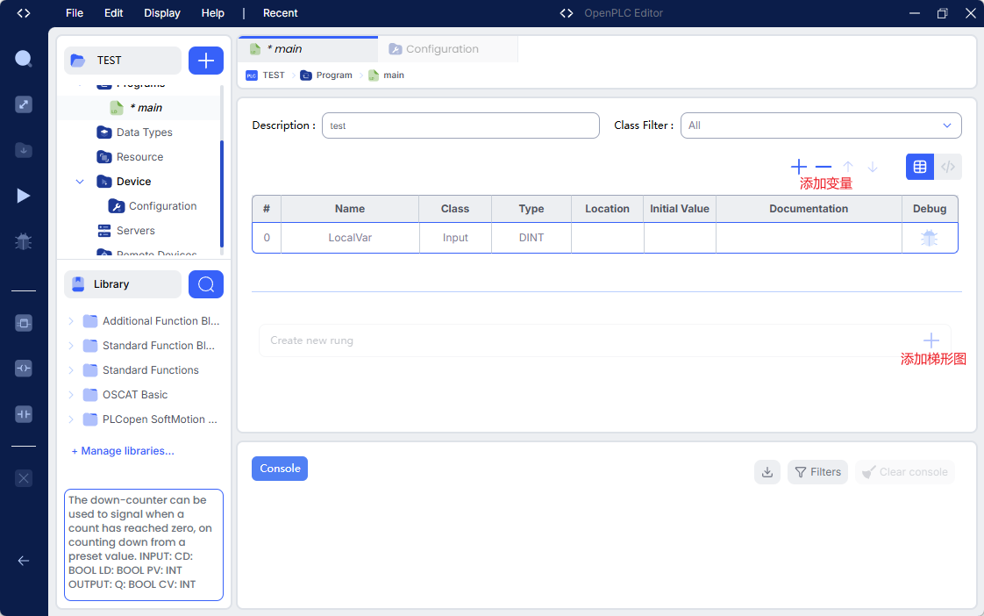This screenshot has height=616, width=984.
Task: Select the function block sidebar tool
Action: 23,324
